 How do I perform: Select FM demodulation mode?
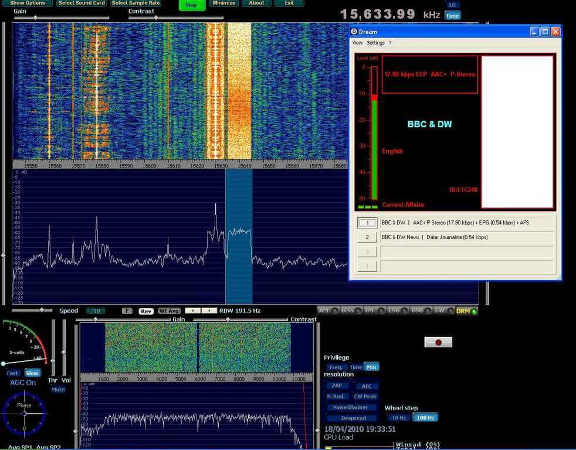click(375, 311)
